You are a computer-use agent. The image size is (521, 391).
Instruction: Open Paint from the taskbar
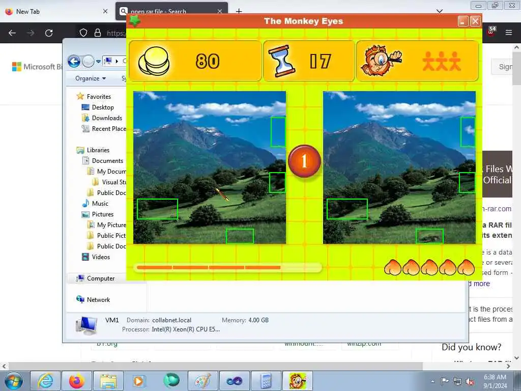202,381
